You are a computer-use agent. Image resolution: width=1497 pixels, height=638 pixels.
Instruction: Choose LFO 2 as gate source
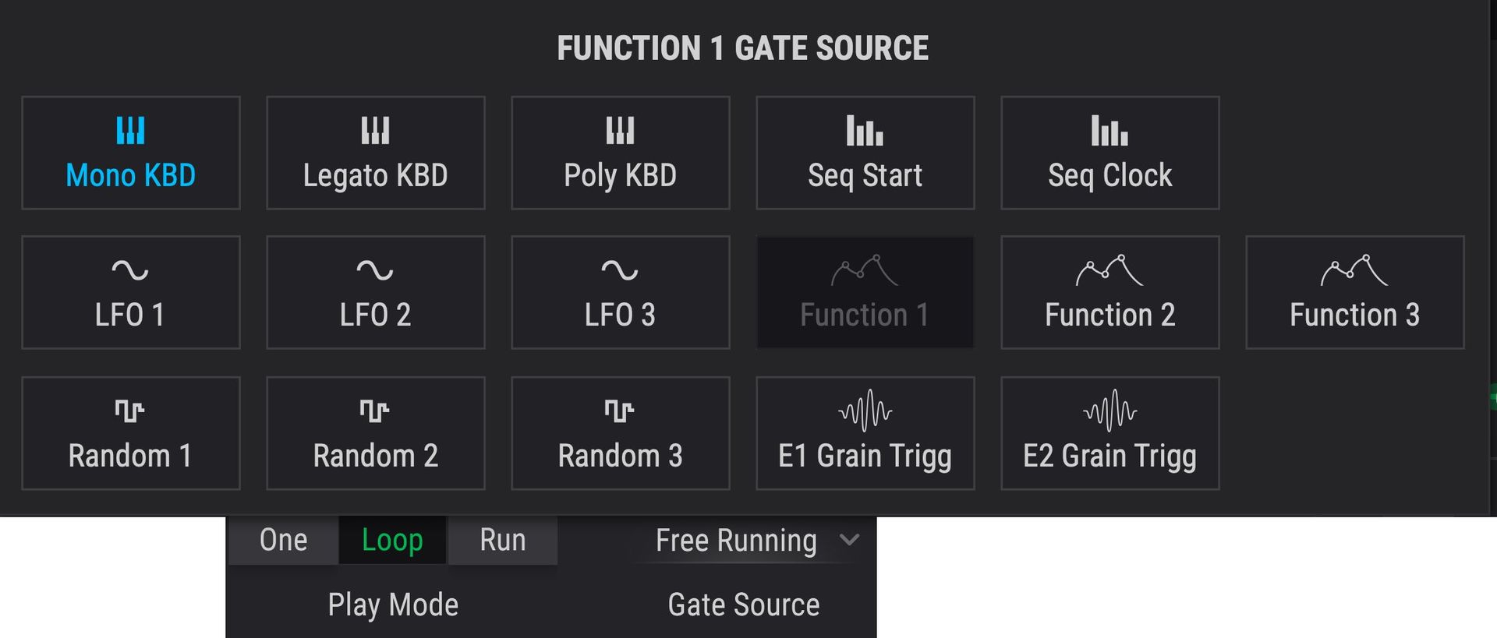[376, 292]
